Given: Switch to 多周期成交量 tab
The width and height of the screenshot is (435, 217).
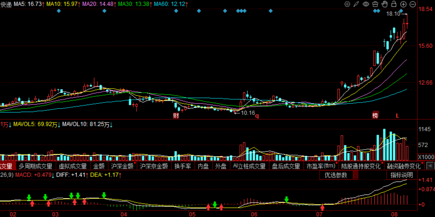Looking at the screenshot, I should (x=35, y=166).
